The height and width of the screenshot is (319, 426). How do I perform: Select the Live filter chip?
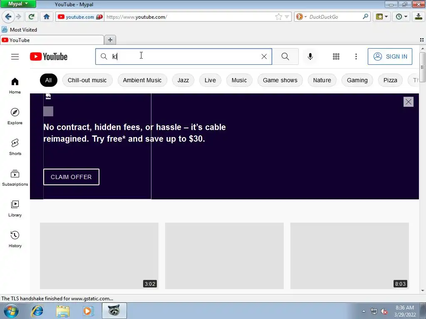point(210,80)
